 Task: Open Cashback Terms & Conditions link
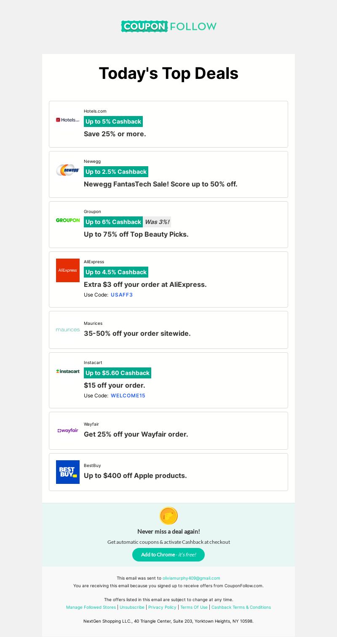click(241, 607)
